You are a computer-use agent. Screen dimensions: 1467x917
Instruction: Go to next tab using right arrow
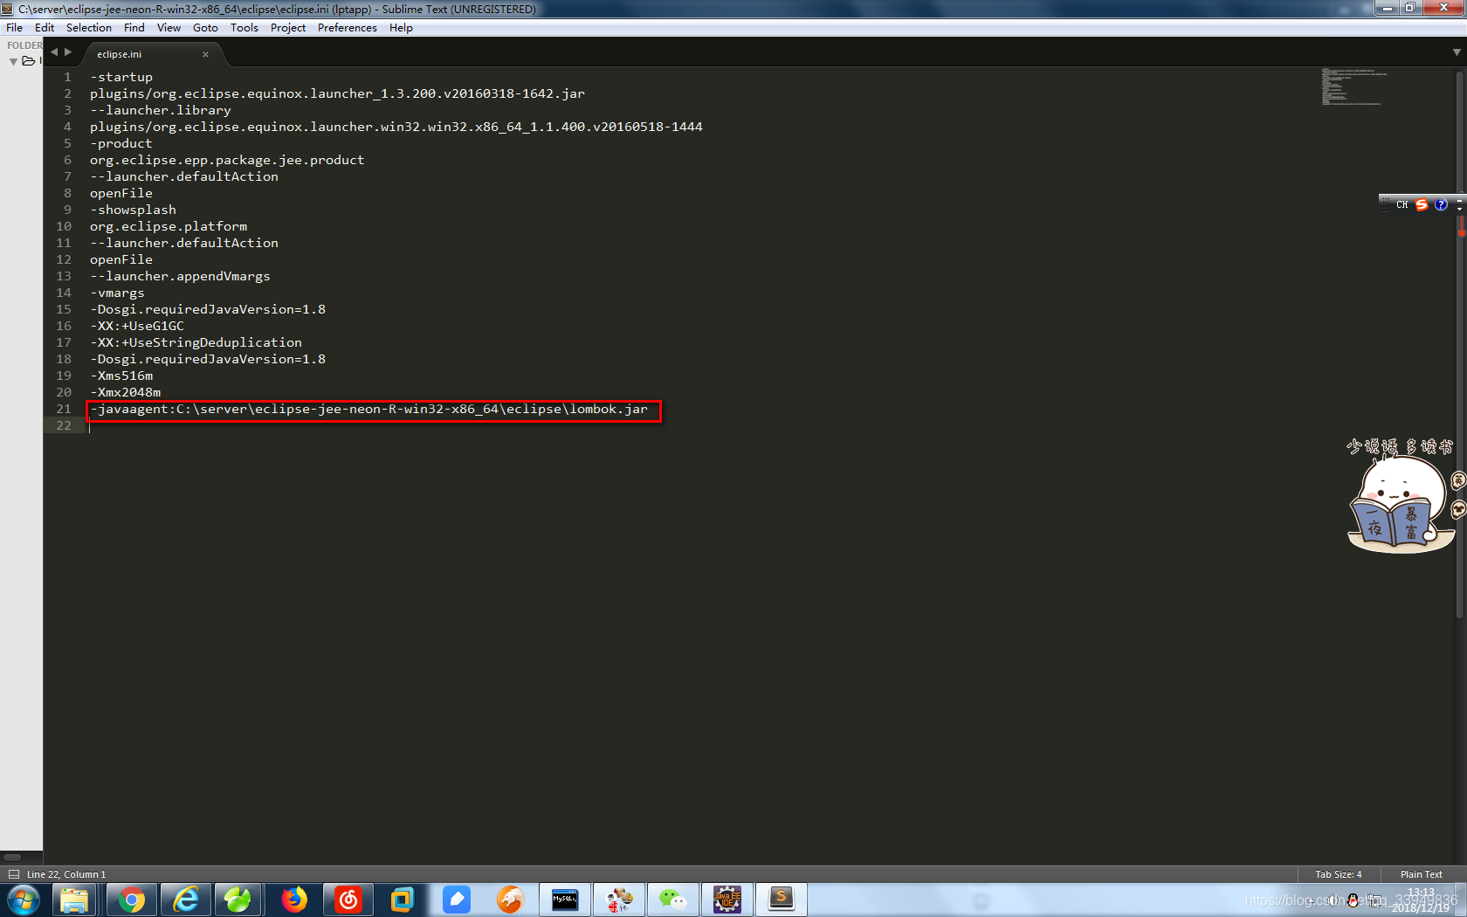(68, 52)
